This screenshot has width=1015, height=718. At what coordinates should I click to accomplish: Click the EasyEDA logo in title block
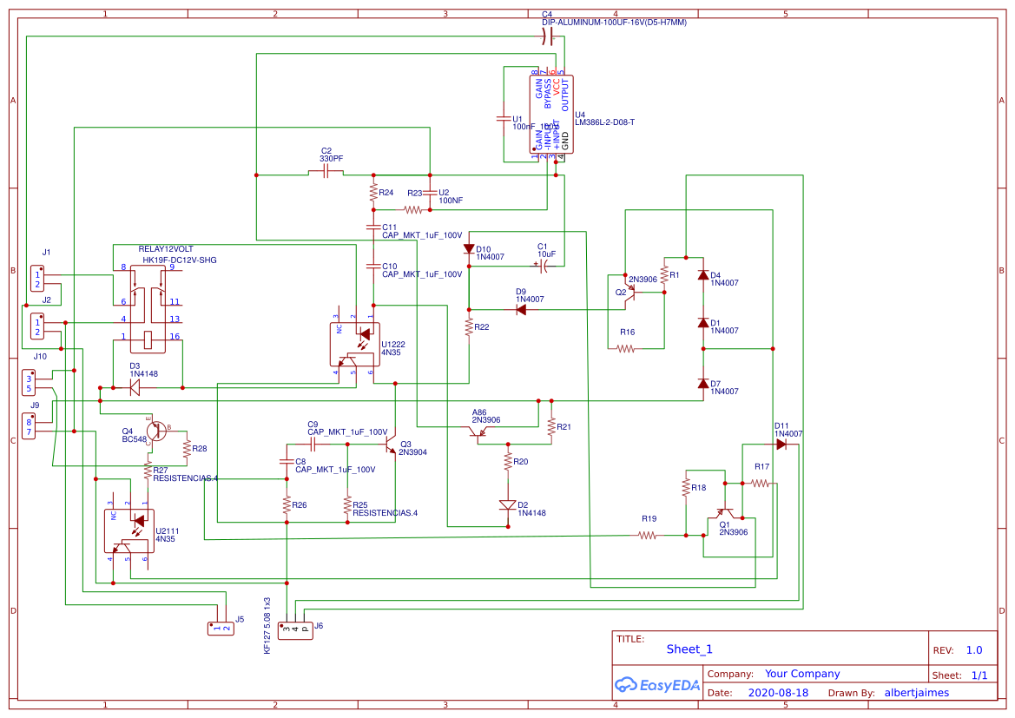pos(657,685)
